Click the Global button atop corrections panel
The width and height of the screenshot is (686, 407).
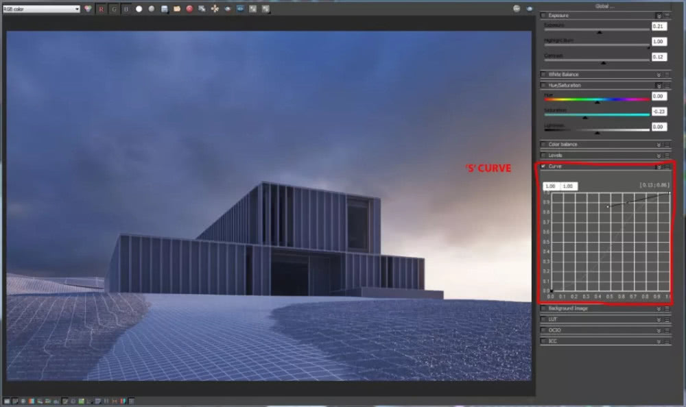tap(604, 5)
